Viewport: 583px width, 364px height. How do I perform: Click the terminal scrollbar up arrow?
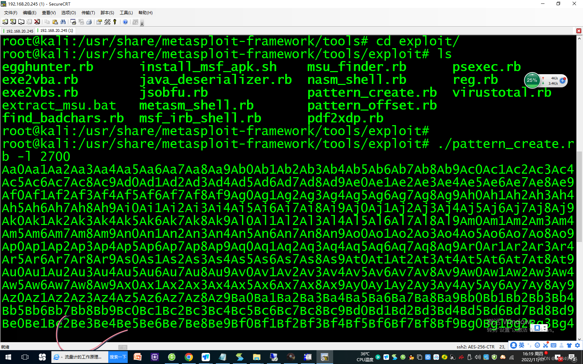click(x=579, y=38)
